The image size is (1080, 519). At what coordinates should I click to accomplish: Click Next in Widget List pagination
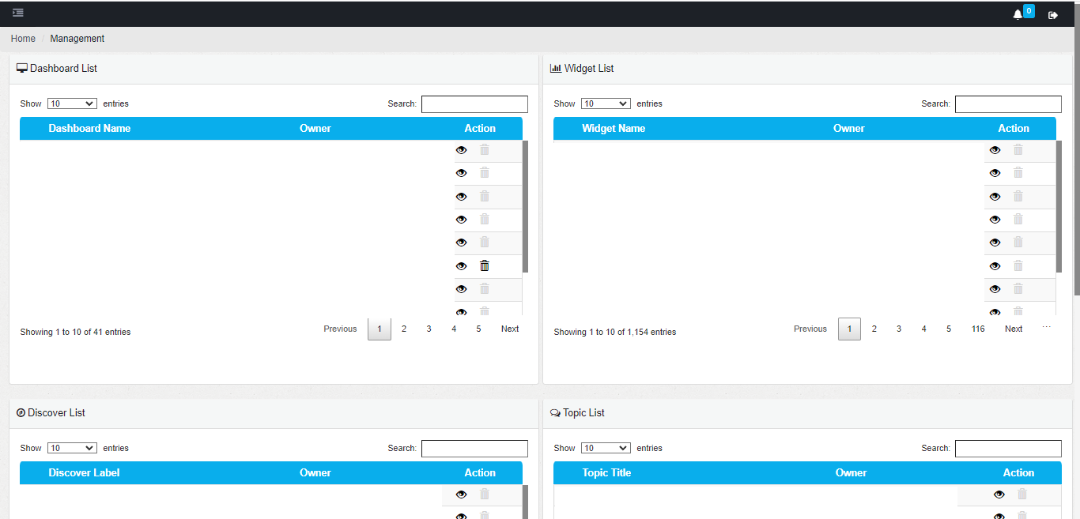click(1014, 329)
